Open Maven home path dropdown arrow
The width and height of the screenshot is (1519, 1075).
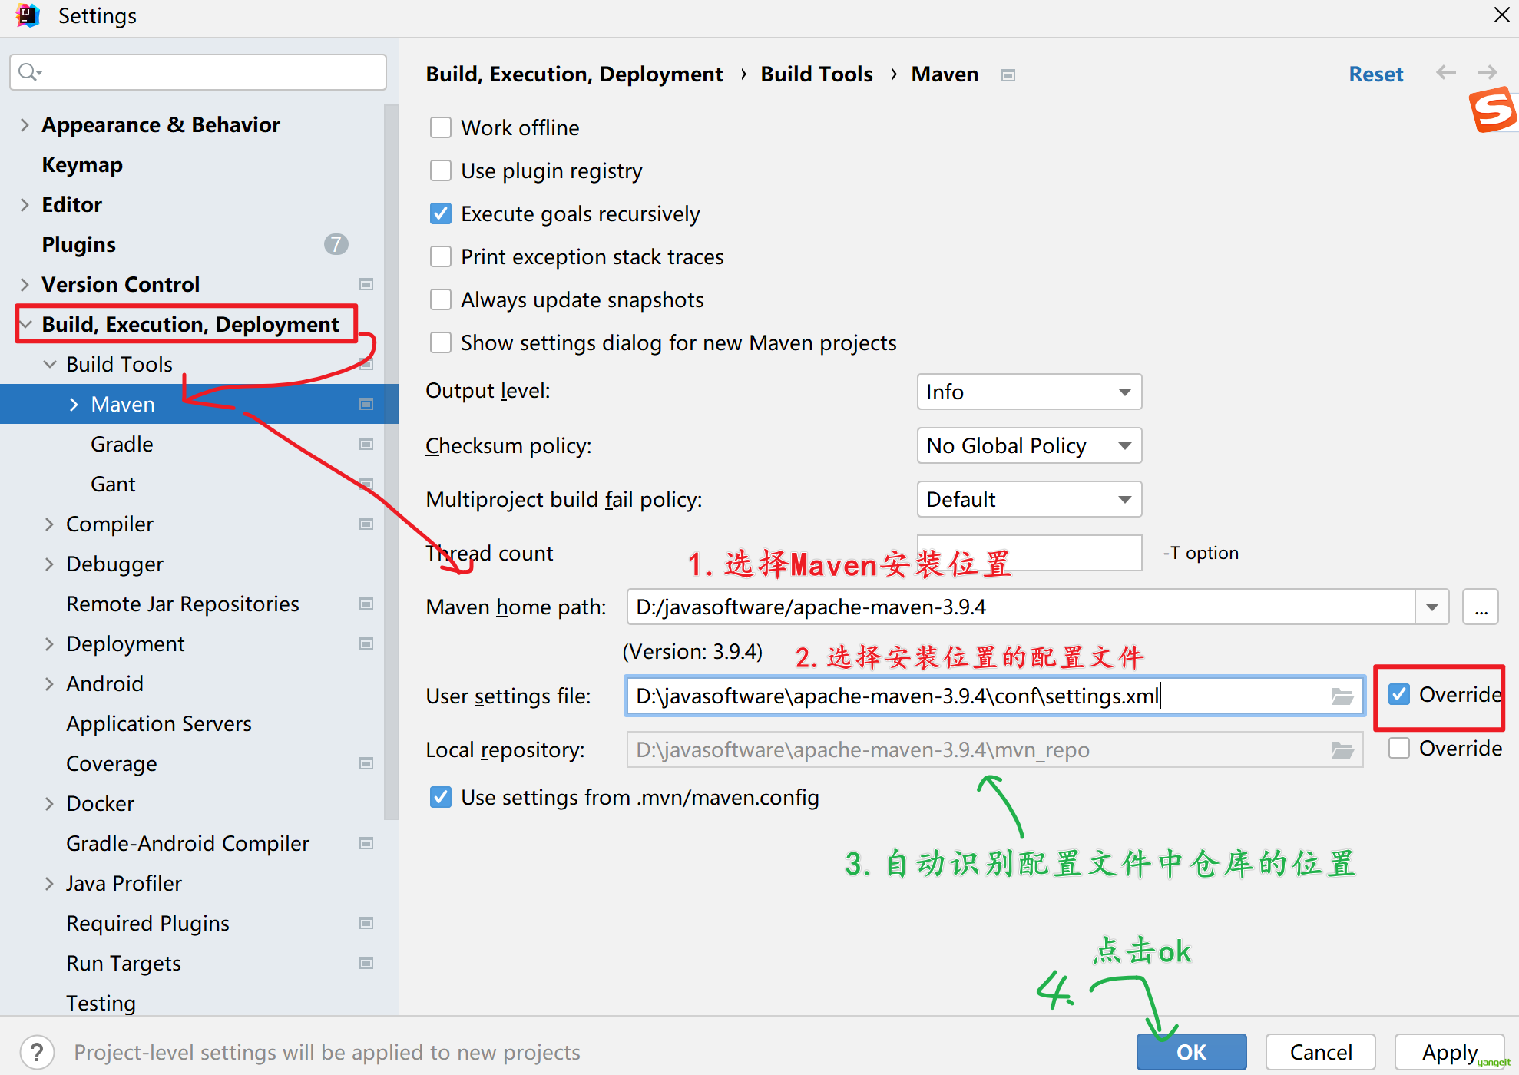coord(1432,607)
